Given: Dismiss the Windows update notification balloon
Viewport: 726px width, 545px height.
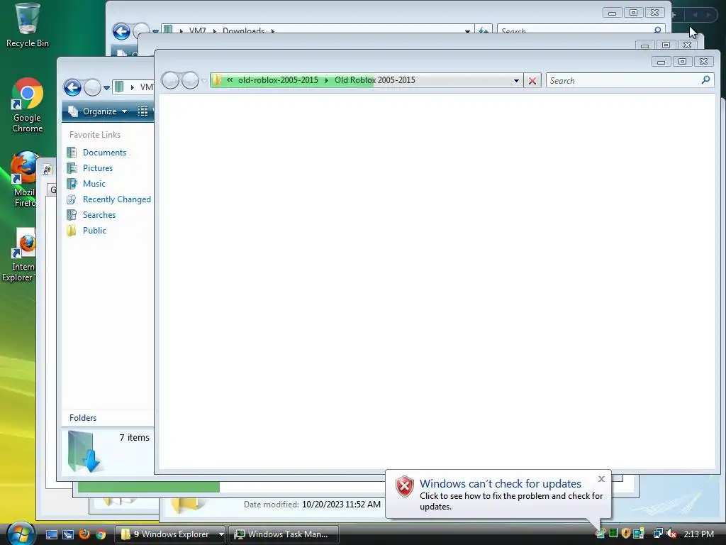Looking at the screenshot, I should coord(601,479).
